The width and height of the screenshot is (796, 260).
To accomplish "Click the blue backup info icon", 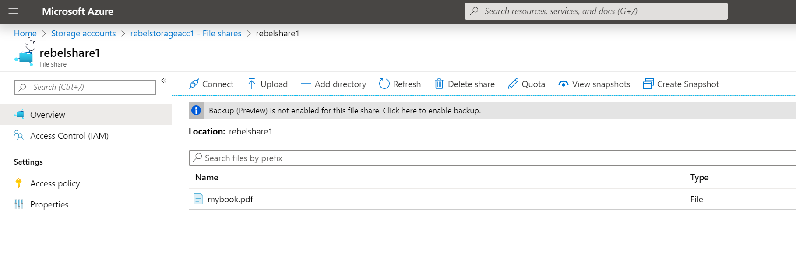I will click(196, 111).
